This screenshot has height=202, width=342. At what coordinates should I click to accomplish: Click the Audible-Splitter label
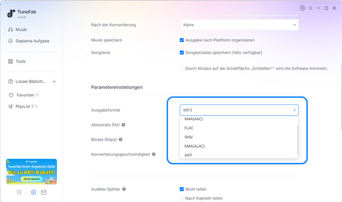106,189
